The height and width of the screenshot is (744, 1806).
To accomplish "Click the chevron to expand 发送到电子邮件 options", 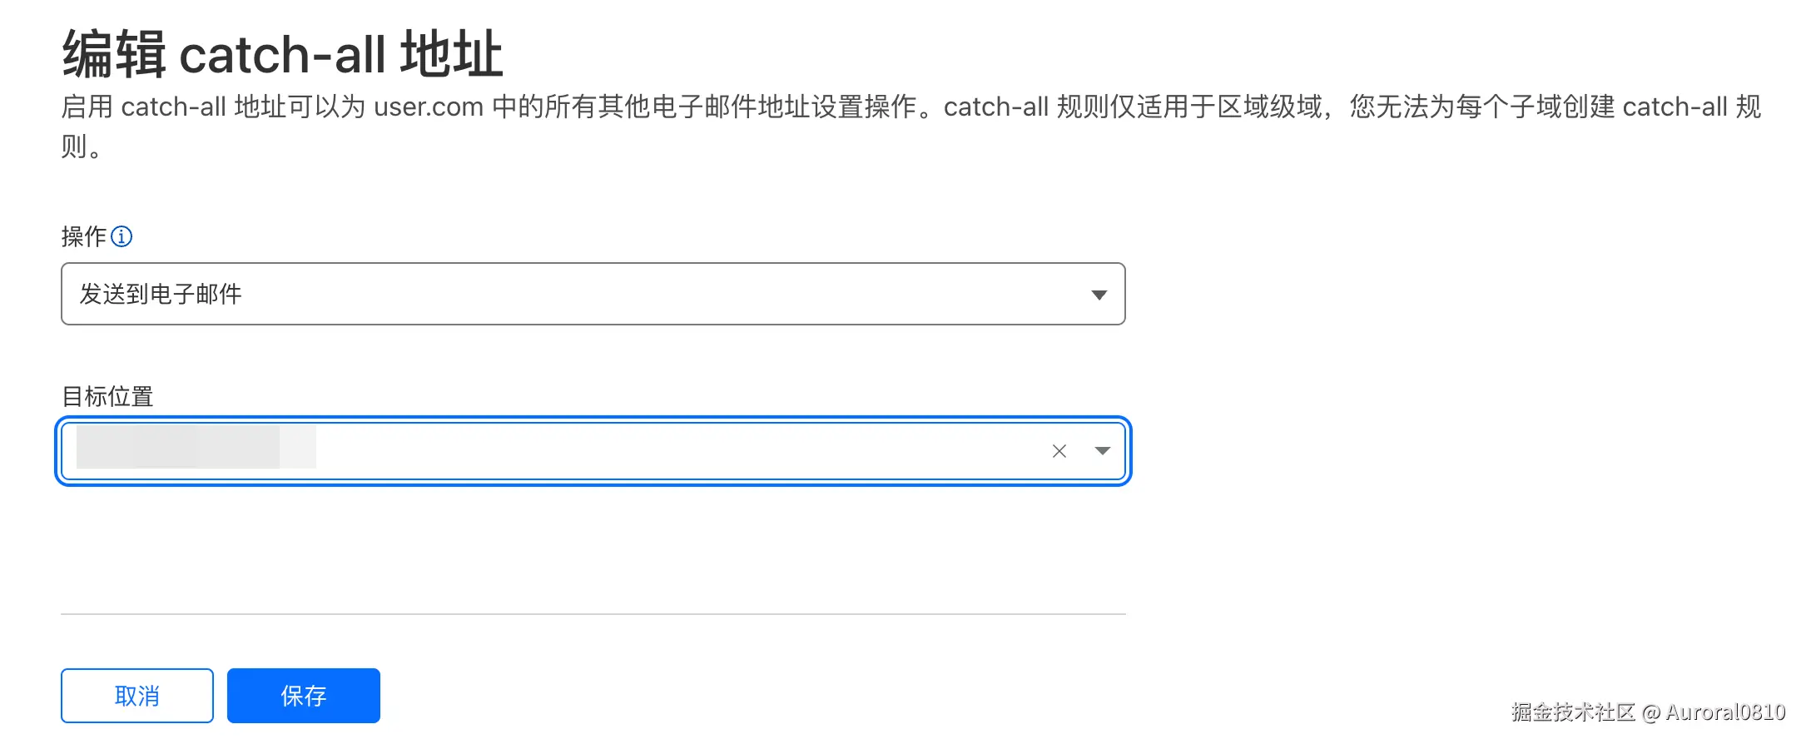I will click(1100, 294).
